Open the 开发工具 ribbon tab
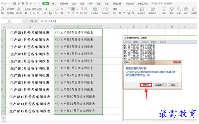The height and width of the screenshot is (124, 199). [x=117, y=4]
